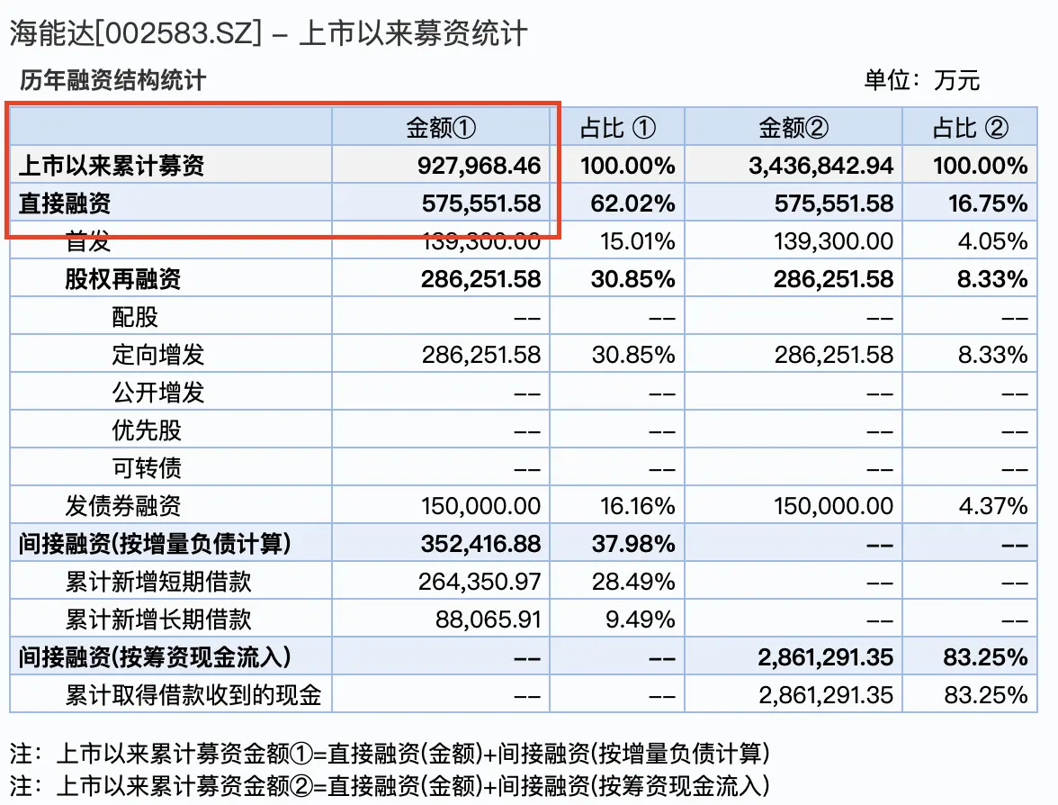Select the 首发 row label
Viewport: 1058px width, 805px height.
(88, 241)
